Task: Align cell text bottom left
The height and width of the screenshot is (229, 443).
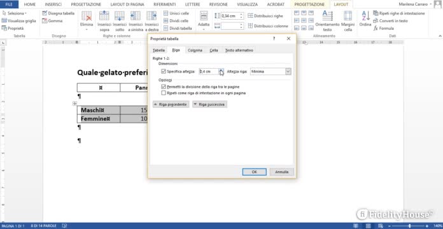Action: tap(297, 28)
